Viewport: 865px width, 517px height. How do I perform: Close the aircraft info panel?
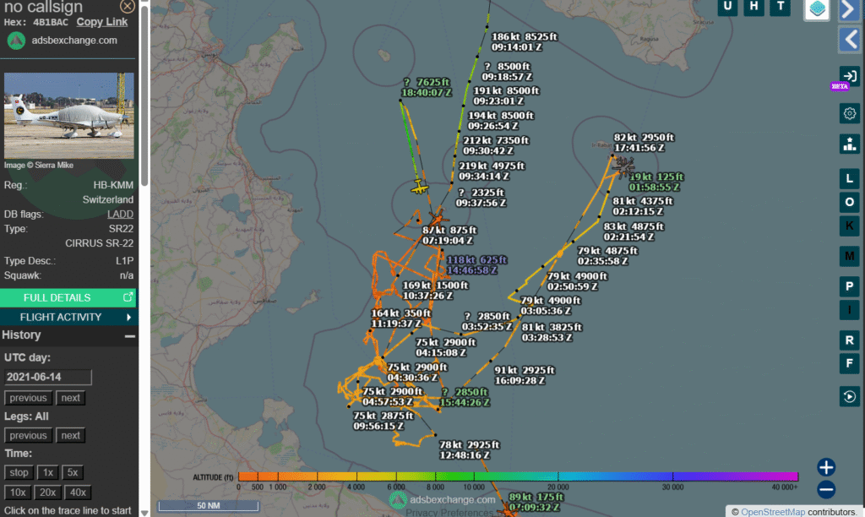click(x=128, y=7)
